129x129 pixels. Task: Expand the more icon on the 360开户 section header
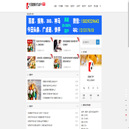click(77, 106)
